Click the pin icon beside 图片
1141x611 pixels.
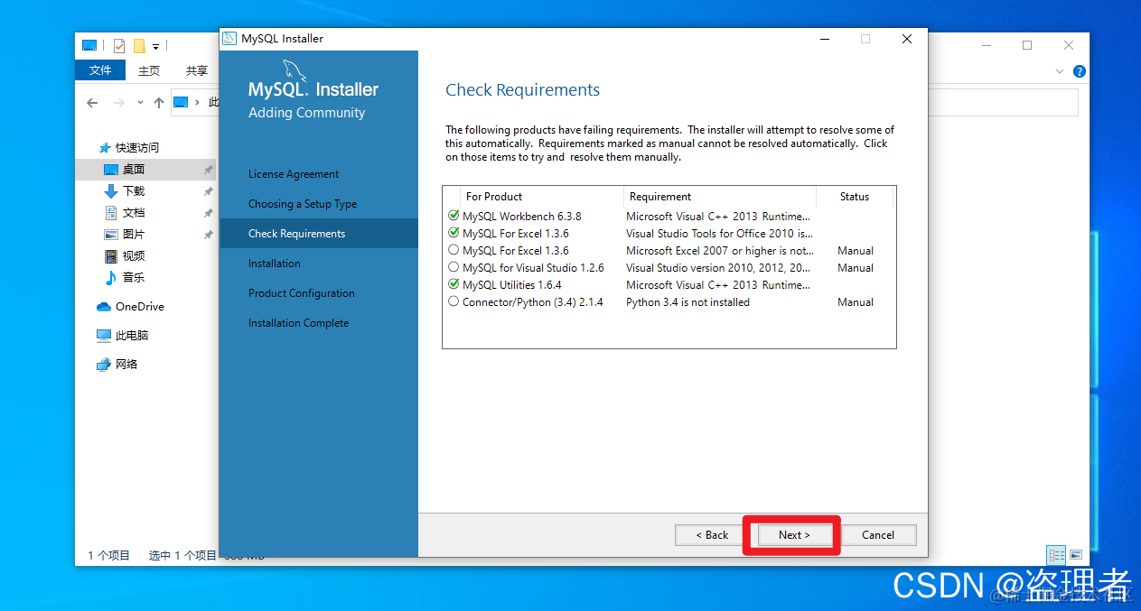[x=209, y=235]
